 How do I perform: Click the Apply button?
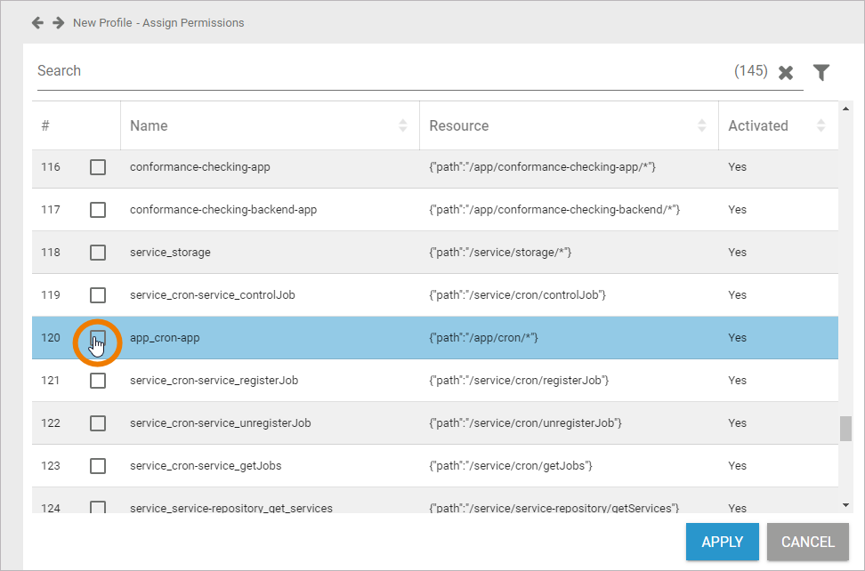[722, 542]
